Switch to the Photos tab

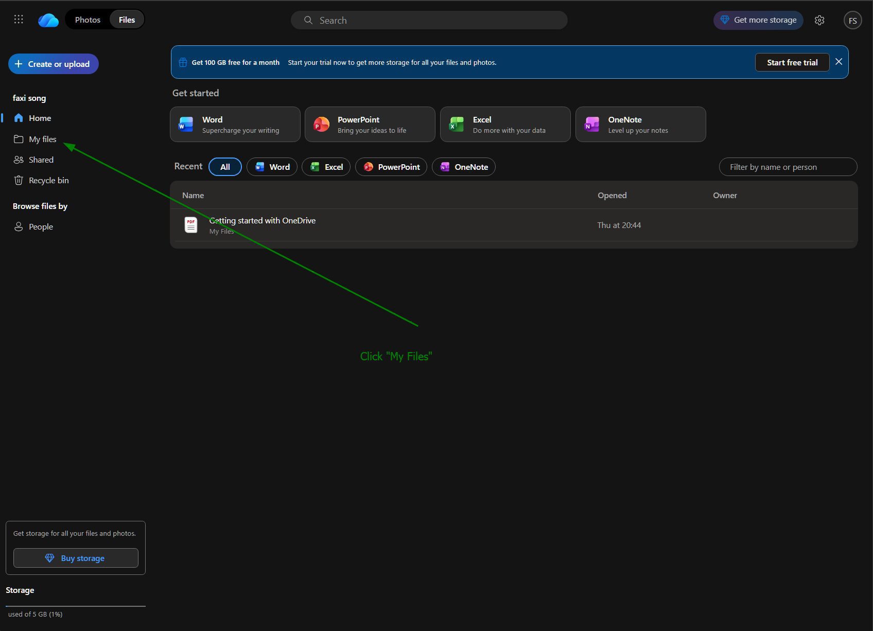(x=88, y=20)
